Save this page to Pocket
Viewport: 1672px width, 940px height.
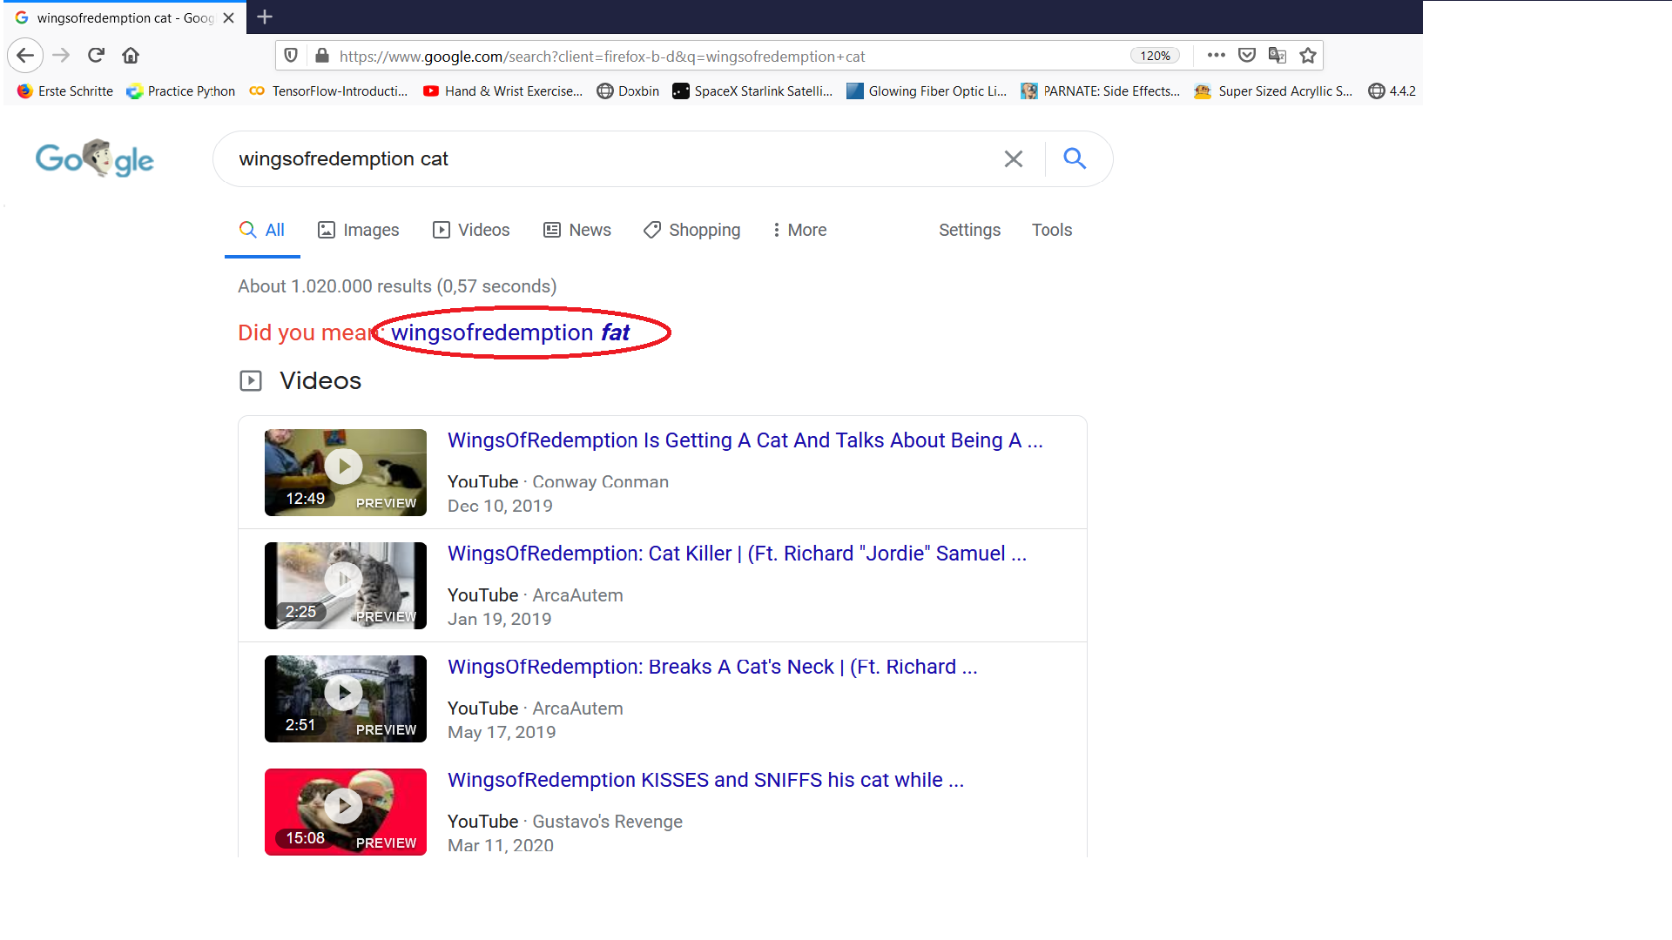click(x=1247, y=55)
